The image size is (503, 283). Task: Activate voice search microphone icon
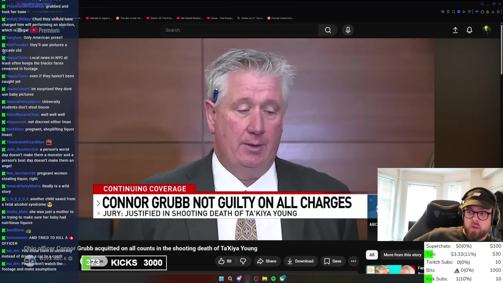[x=348, y=30]
